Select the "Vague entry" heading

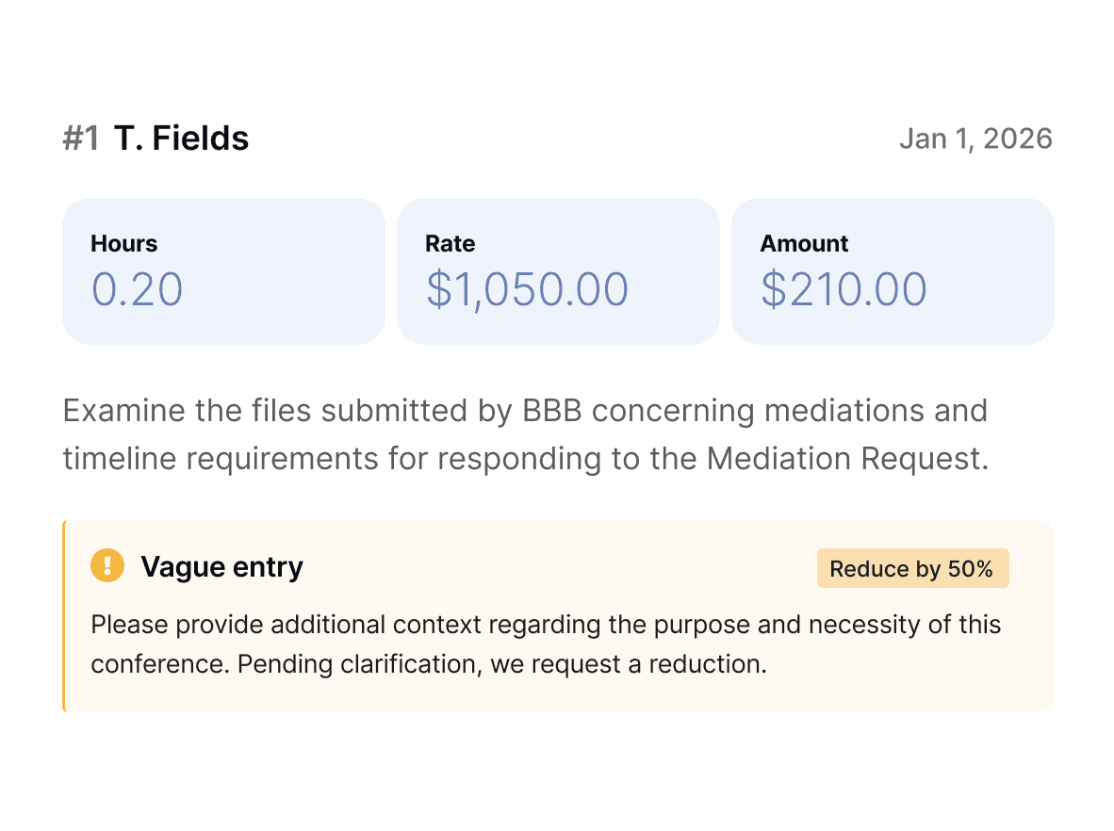(x=221, y=567)
